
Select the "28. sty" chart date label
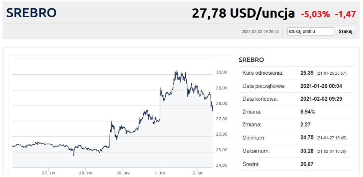tap(85, 173)
